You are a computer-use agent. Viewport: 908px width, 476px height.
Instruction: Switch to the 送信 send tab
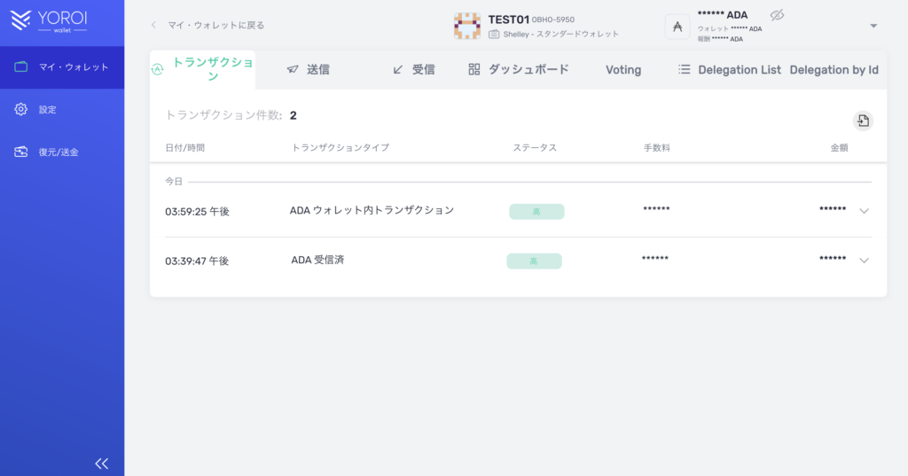coord(308,69)
